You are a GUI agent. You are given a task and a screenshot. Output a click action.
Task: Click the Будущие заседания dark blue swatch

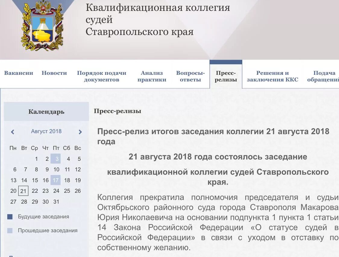10,217
